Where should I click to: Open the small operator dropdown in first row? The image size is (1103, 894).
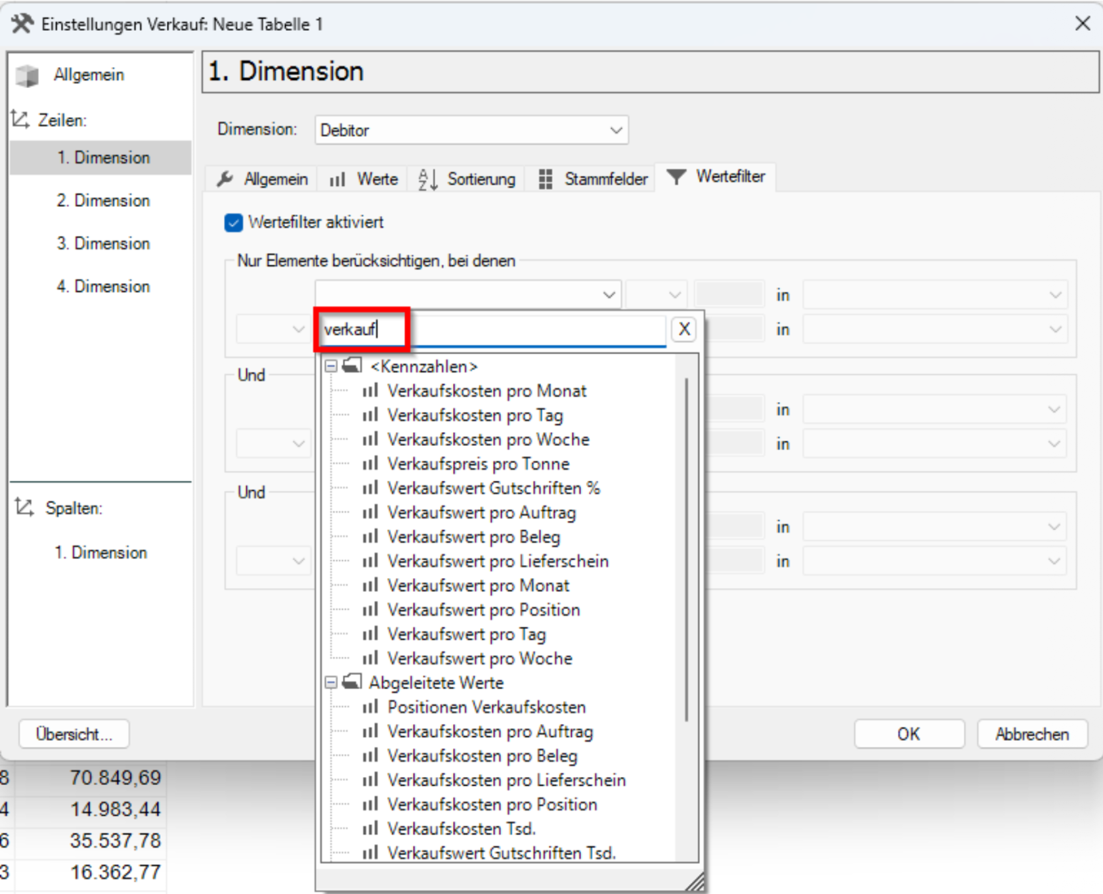(x=656, y=295)
